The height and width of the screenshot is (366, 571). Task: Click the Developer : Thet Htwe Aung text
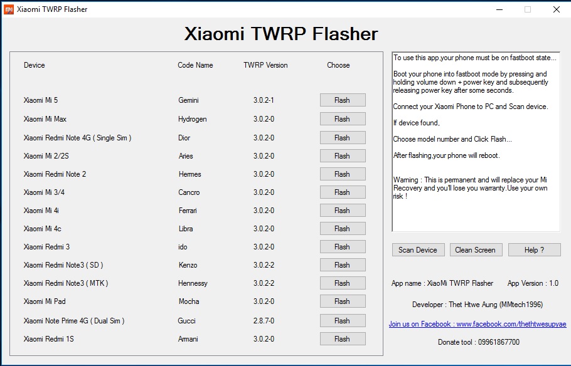click(478, 305)
